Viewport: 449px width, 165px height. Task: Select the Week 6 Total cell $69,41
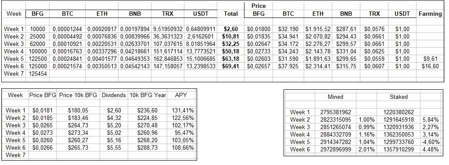click(231, 66)
